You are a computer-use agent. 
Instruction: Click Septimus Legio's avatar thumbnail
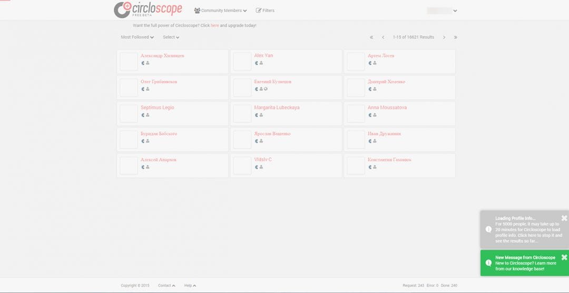point(129,114)
